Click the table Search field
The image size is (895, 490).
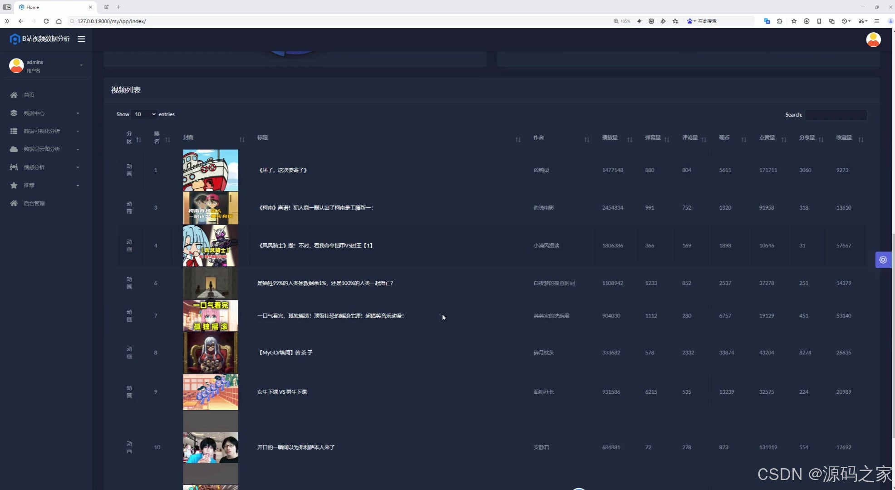click(836, 115)
